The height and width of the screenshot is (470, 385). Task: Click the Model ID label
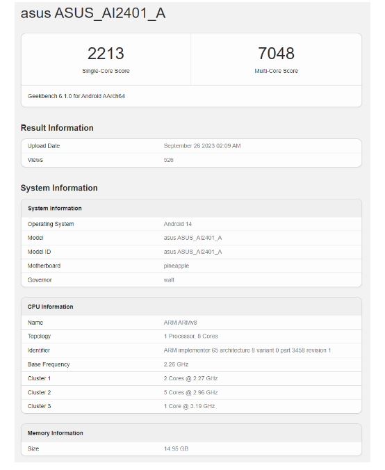39,252
